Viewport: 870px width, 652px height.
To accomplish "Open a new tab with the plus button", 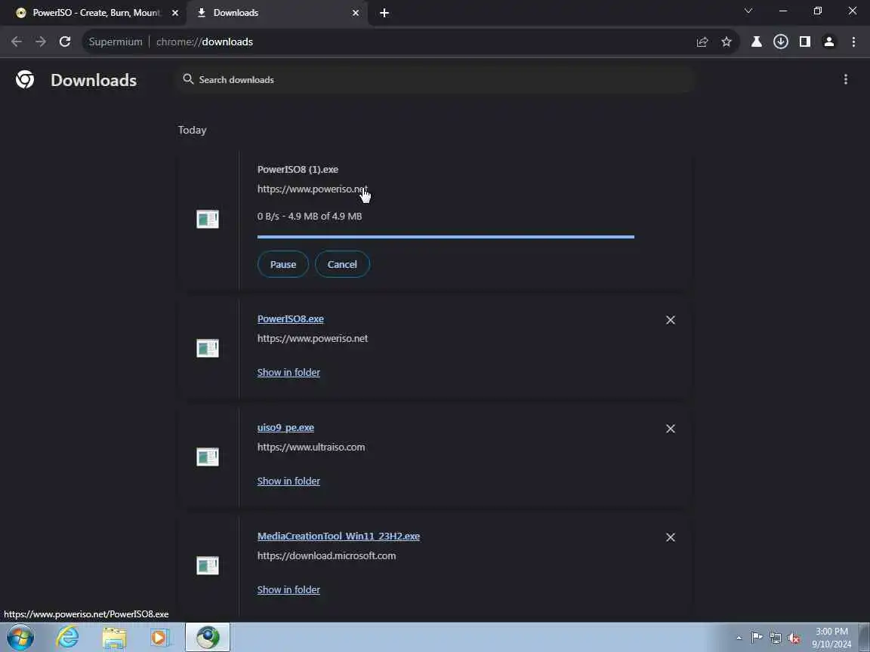I will click(x=384, y=12).
